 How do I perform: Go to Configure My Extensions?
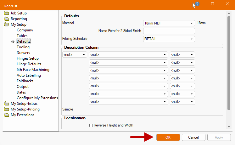point(37,98)
